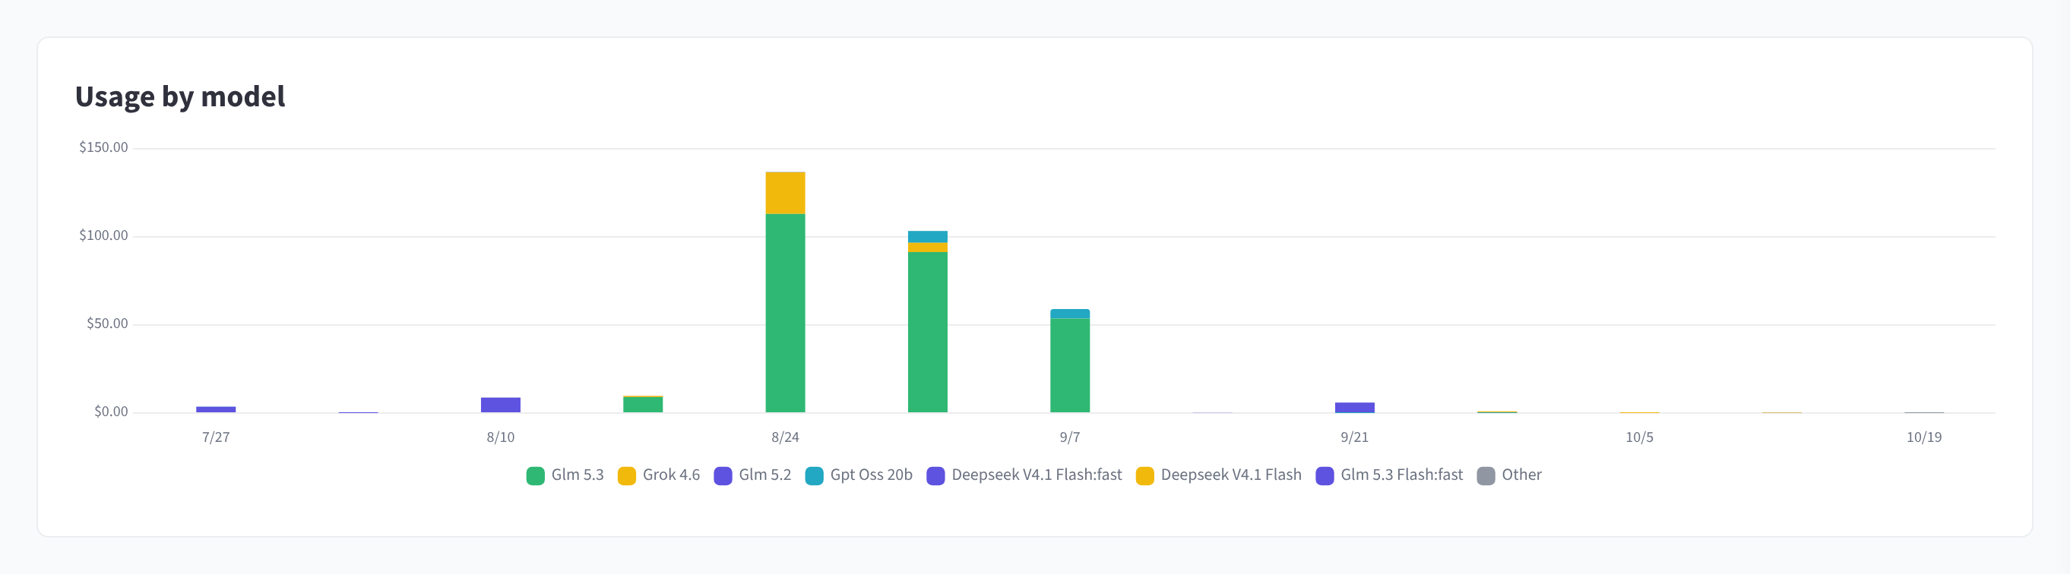2070x574 pixels.
Task: Click the 9/21 x-axis date label
Action: tap(1355, 437)
